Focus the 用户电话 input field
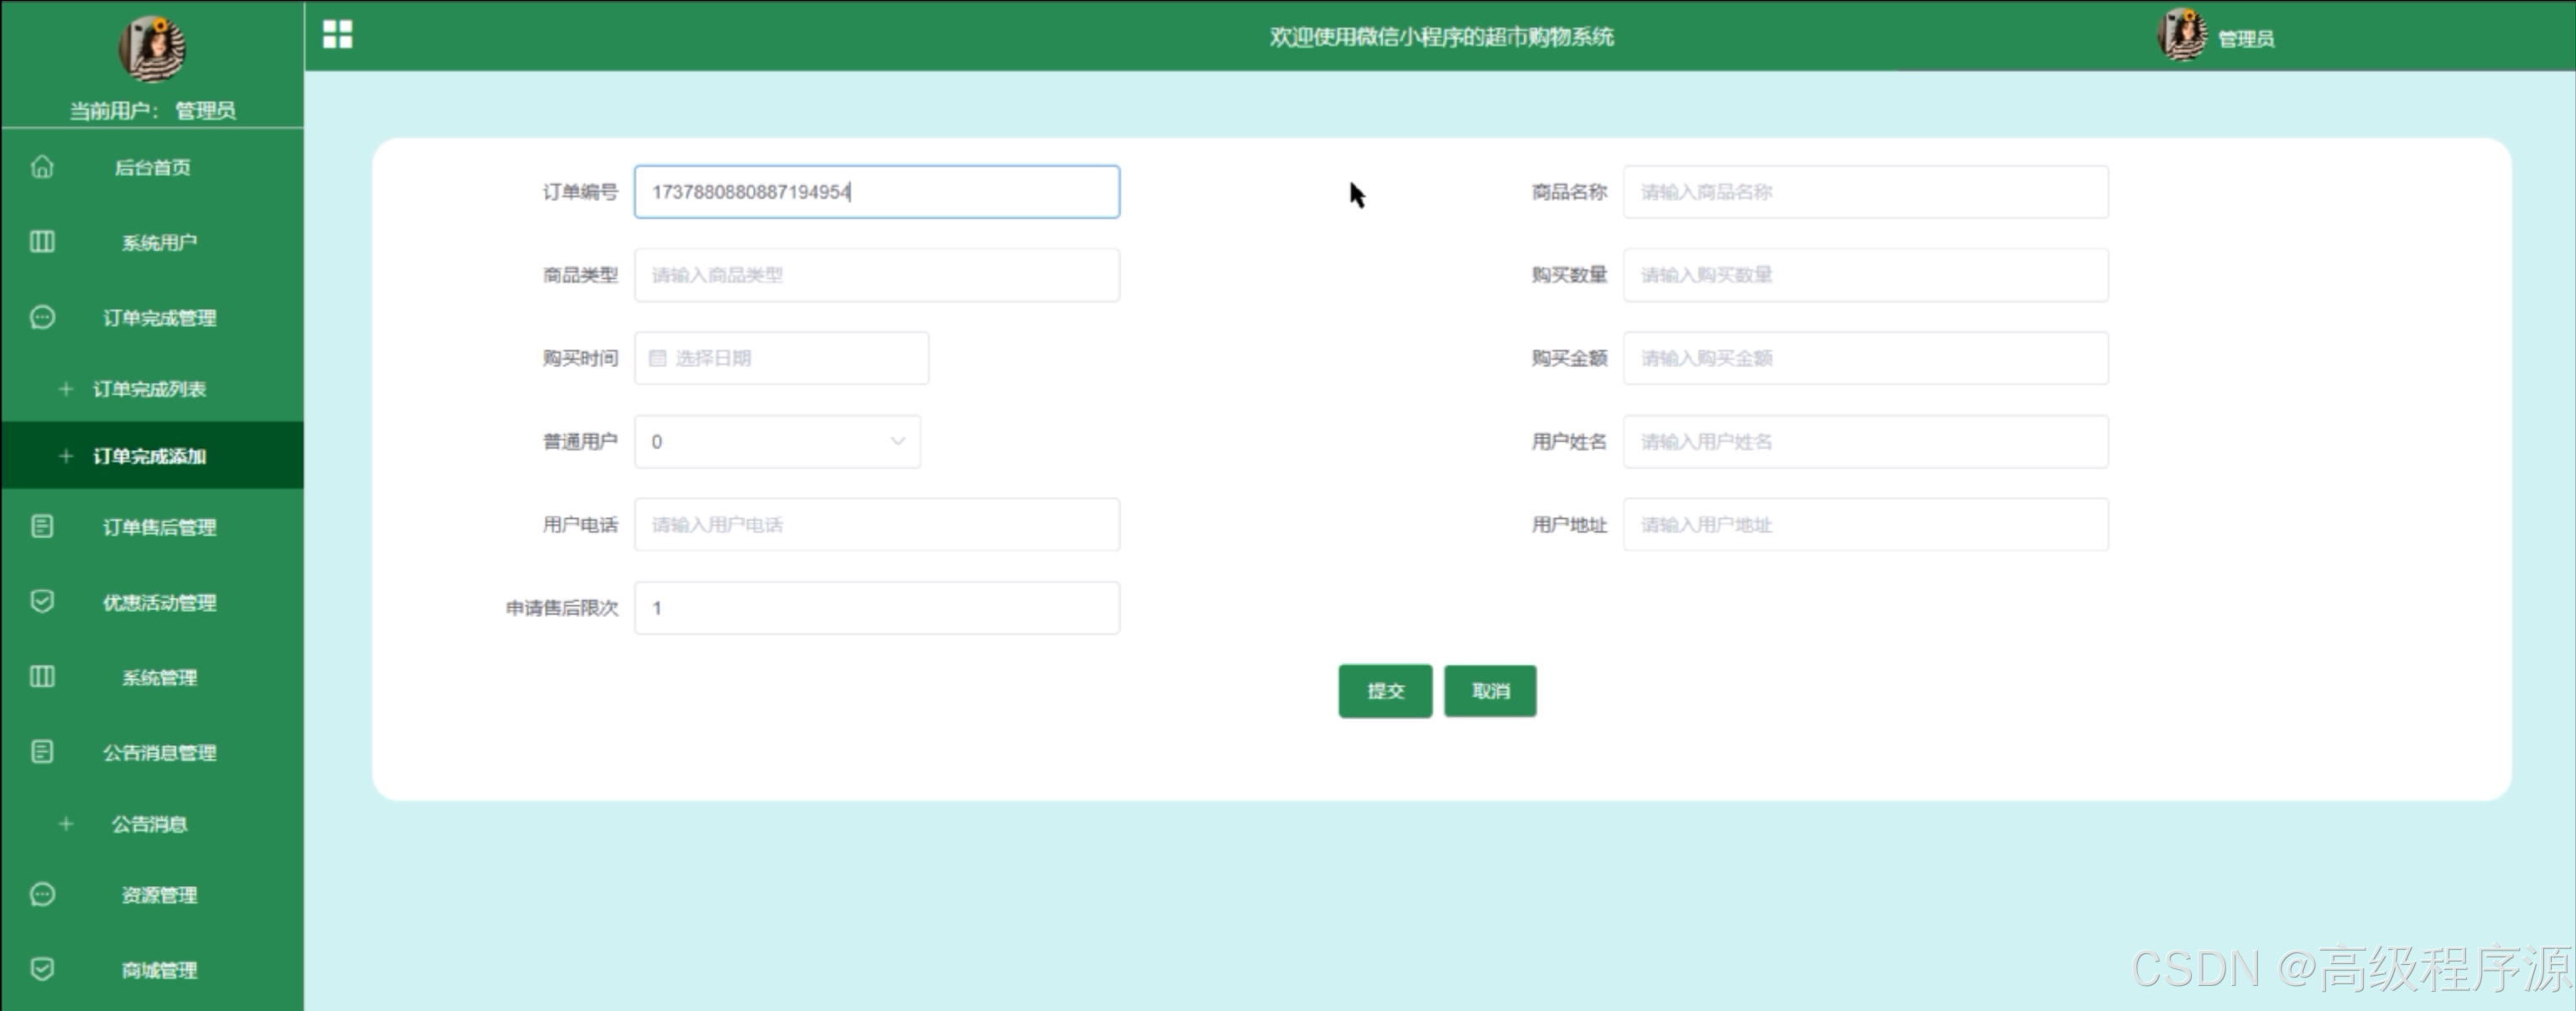This screenshot has width=2576, height=1011. (x=876, y=525)
